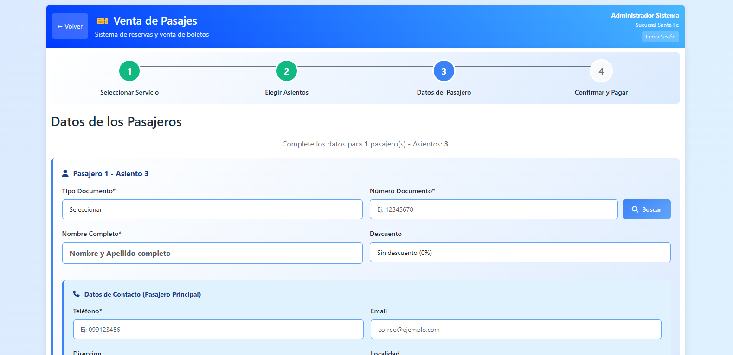This screenshot has width=733, height=355.
Task: Click the Administrador Sistema user name
Action: pos(645,15)
